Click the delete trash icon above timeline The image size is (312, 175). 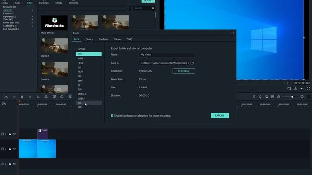pyautogui.click(x=22, y=97)
